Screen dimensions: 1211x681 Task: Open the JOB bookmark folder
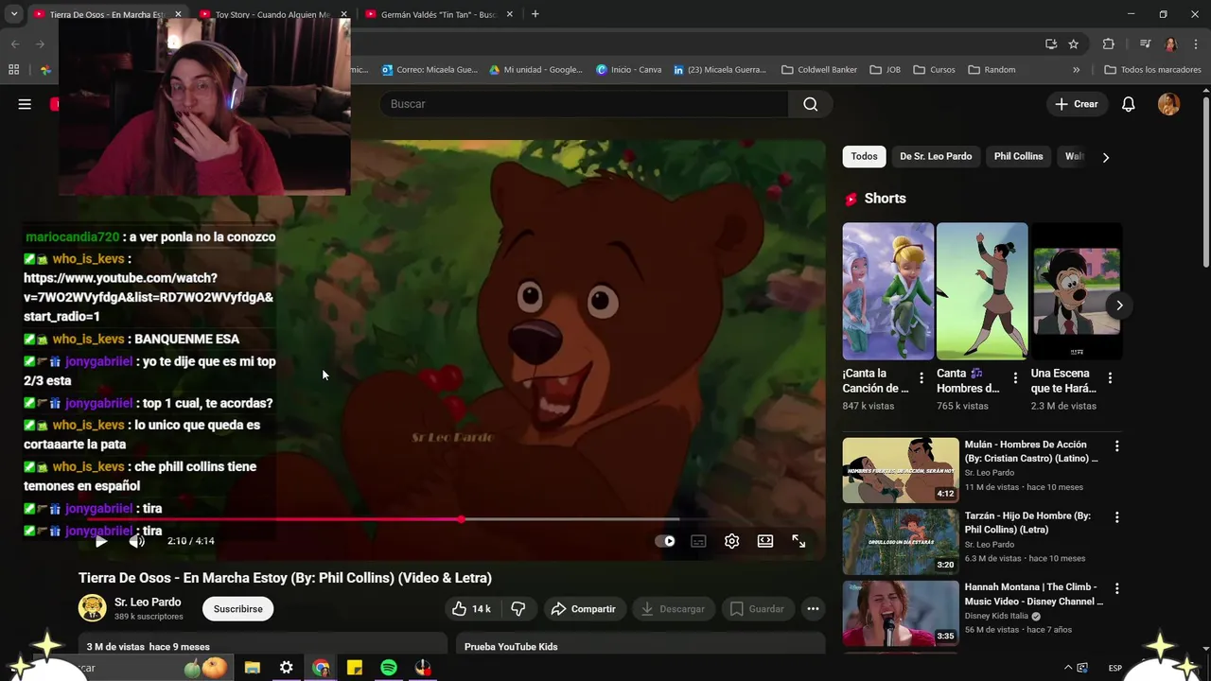click(x=885, y=69)
